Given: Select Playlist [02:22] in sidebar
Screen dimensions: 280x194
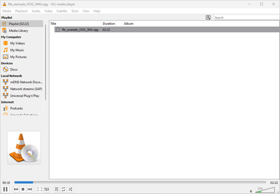Looking at the screenshot, I should click(22, 24).
